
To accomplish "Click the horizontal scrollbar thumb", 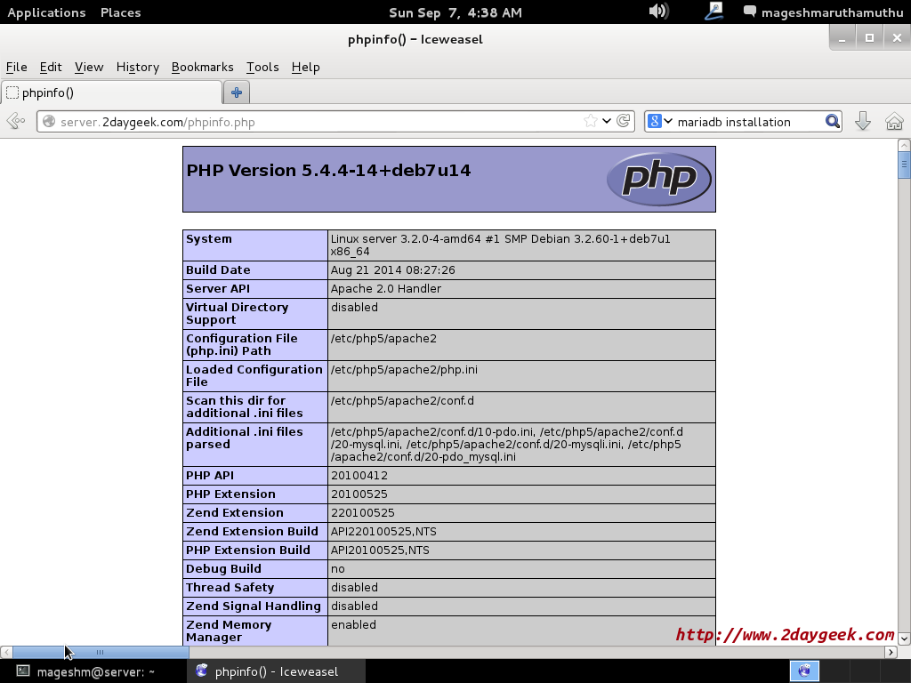I will point(101,652).
